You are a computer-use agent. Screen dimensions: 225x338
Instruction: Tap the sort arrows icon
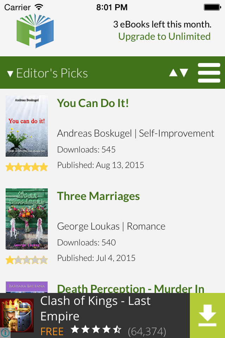pyautogui.click(x=179, y=73)
